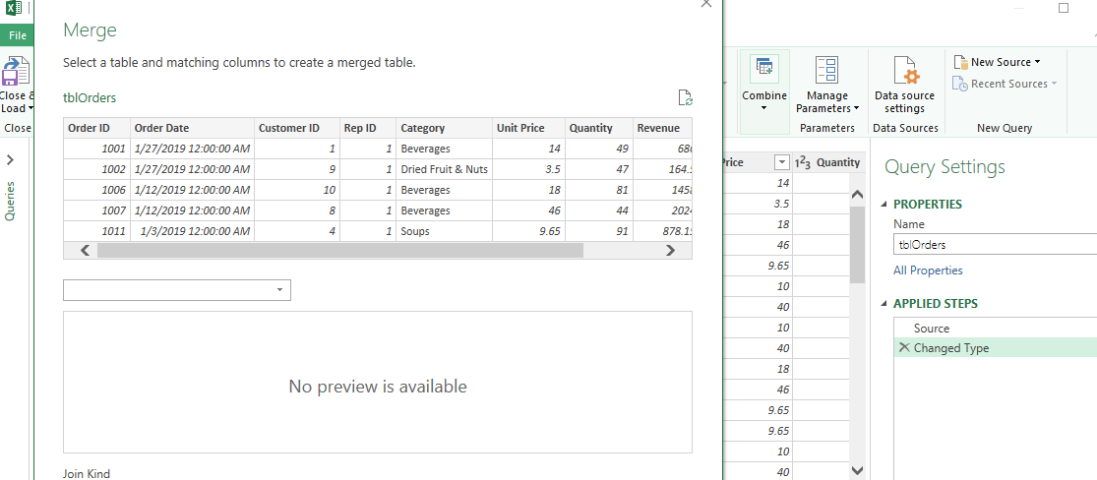The height and width of the screenshot is (480, 1097).
Task: Click the Quantity column header in the query grid
Action: click(828, 162)
